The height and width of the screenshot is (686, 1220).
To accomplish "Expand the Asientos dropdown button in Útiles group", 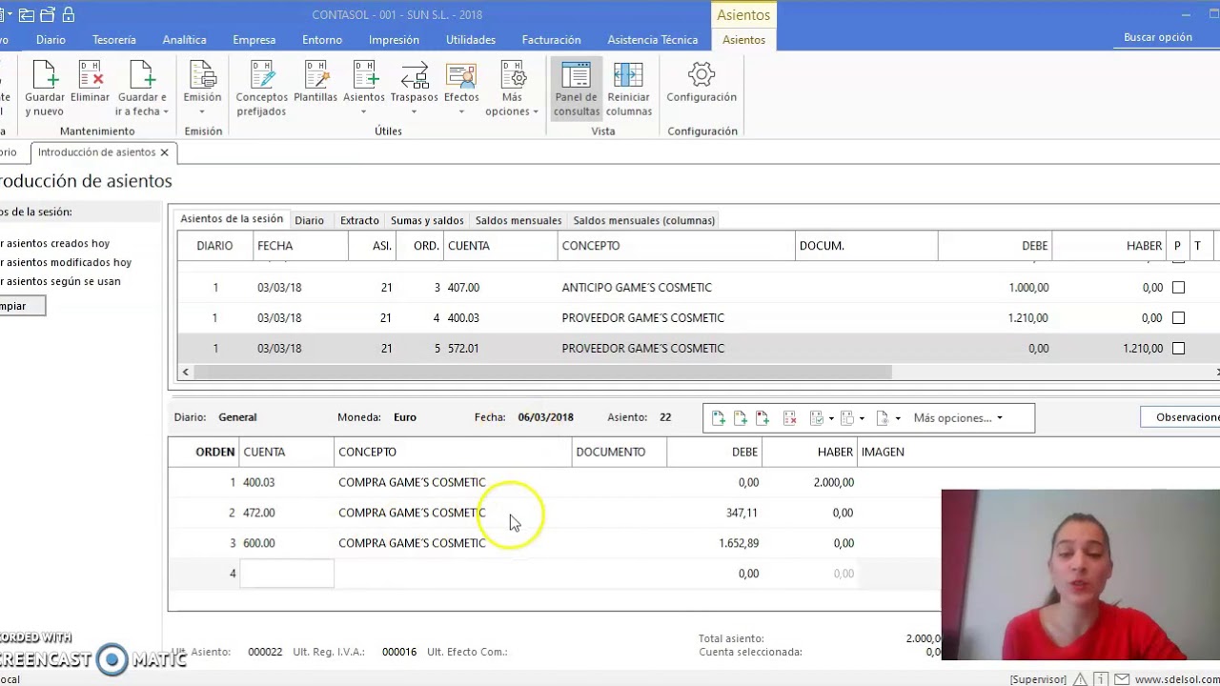I will (x=363, y=111).
